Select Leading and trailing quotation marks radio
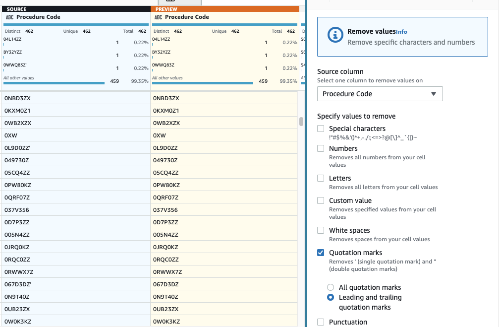499x327 pixels. [x=331, y=297]
